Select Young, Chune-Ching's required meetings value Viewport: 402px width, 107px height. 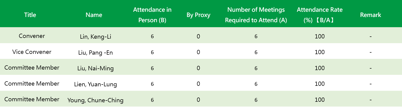256,100
